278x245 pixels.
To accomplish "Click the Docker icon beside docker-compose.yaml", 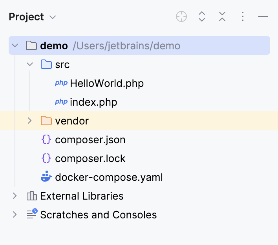I will tap(46, 176).
